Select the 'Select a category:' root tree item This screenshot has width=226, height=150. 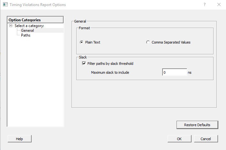[x=29, y=26]
